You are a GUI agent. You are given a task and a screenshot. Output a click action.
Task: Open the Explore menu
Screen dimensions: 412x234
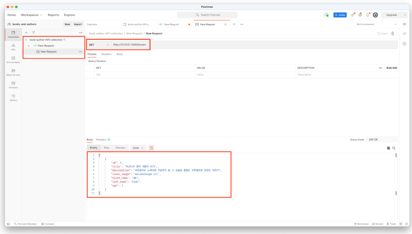click(70, 15)
